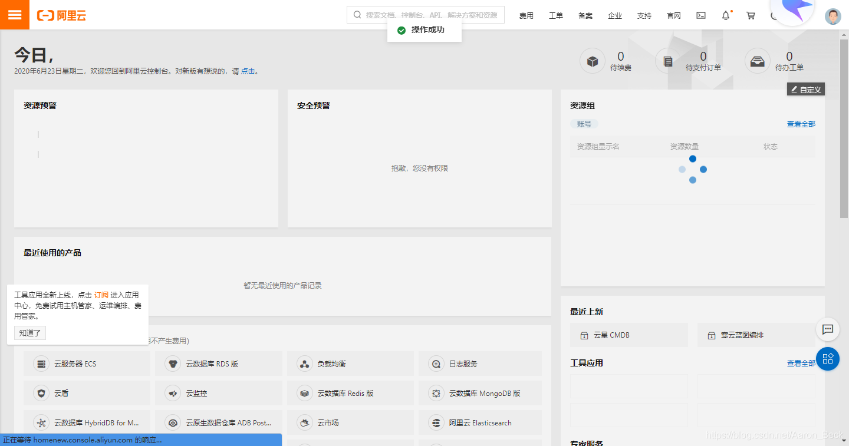Click the 订阅 link in tooltip

coord(101,295)
